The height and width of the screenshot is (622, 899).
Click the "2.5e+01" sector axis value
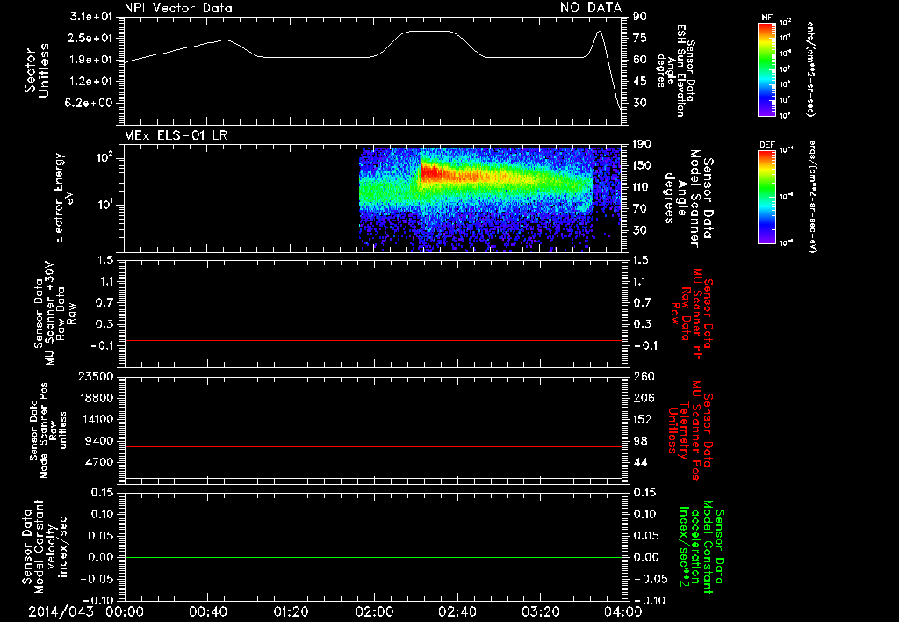[x=91, y=38]
